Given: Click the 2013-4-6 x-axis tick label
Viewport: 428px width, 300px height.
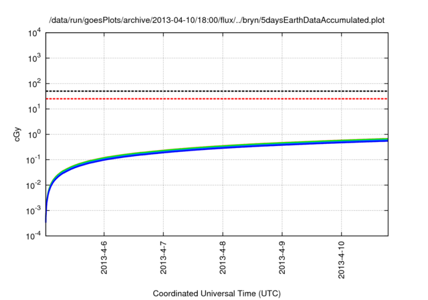Looking at the screenshot, I should pyautogui.click(x=104, y=257).
